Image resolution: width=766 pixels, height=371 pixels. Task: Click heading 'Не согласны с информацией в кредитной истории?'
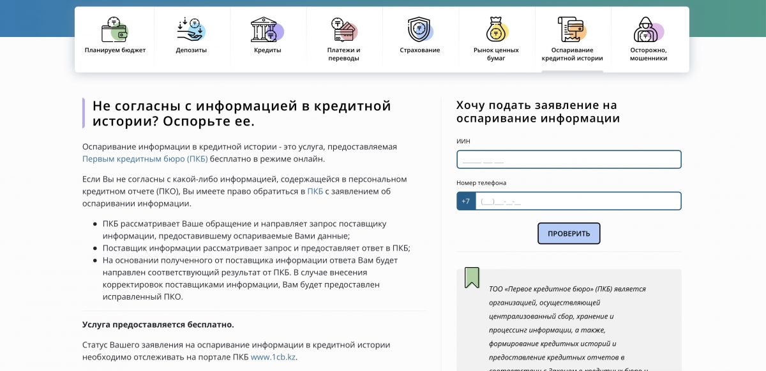[x=242, y=113]
